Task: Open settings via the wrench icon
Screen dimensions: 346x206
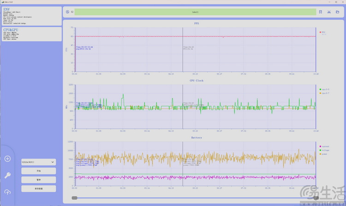Action: tap(7, 175)
